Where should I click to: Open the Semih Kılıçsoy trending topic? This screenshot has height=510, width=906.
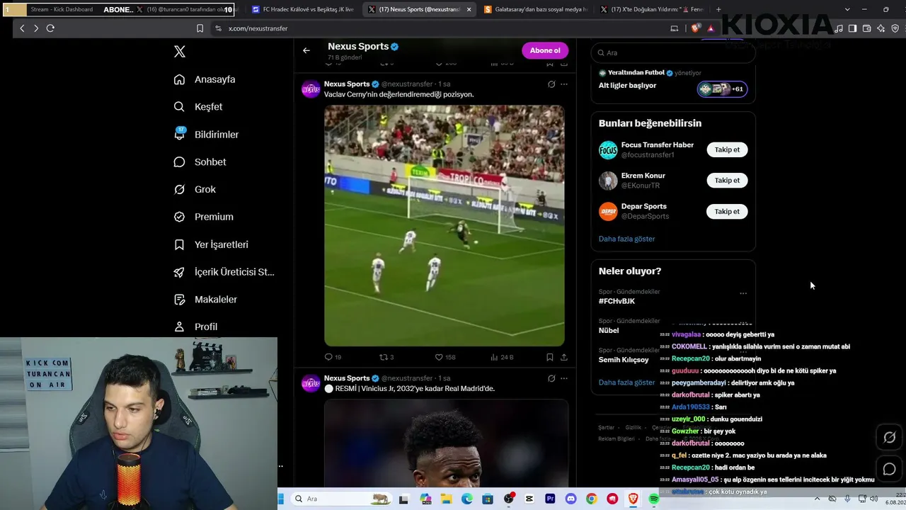point(624,360)
